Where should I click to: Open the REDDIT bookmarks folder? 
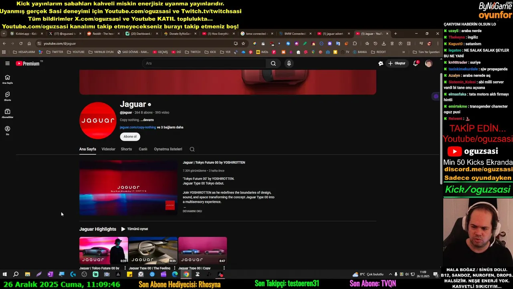pyautogui.click(x=378, y=52)
